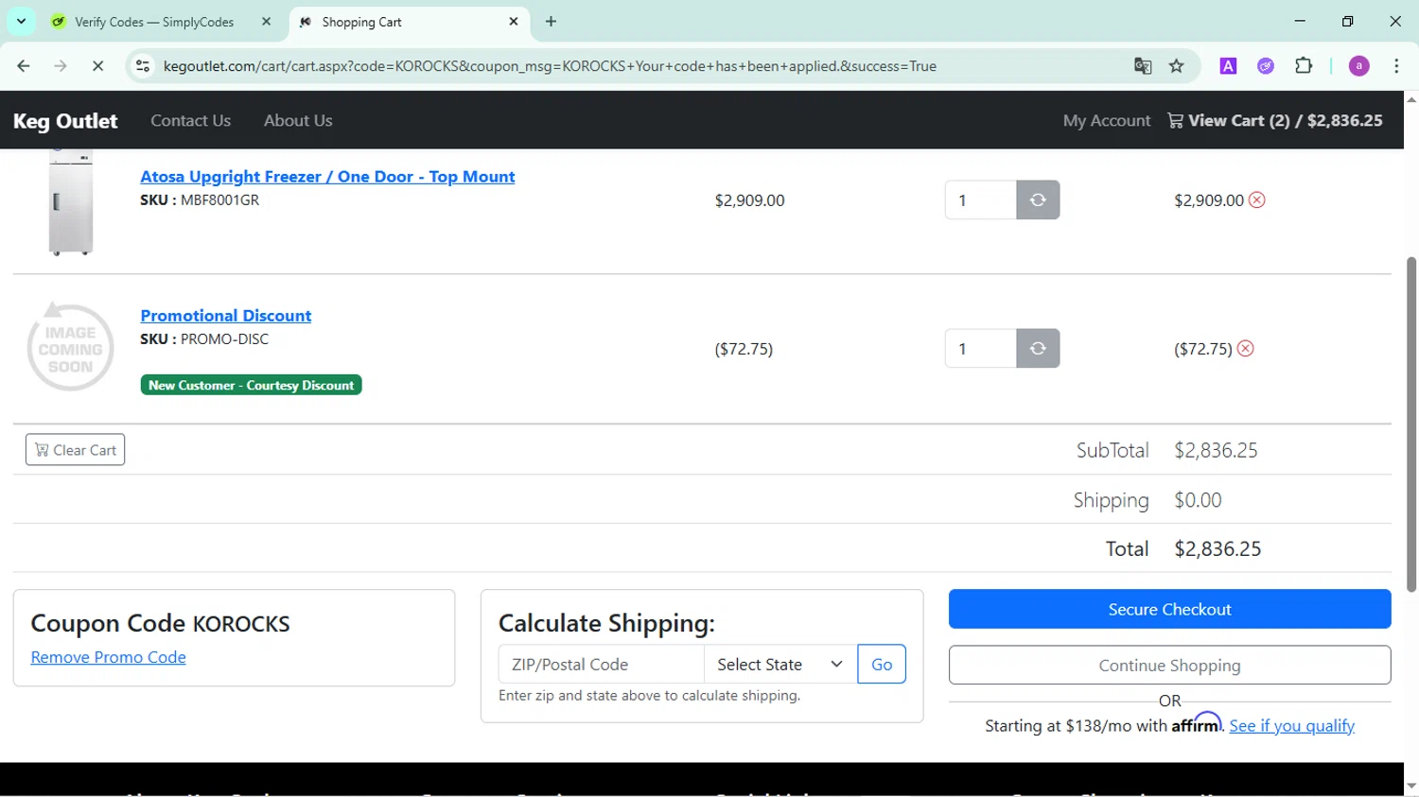Edit quantity field for Atosa freezer

(980, 199)
